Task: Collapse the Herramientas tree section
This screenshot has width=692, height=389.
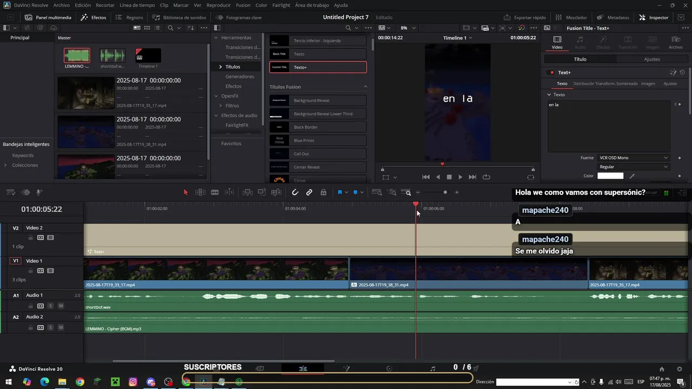Action: 216,38
